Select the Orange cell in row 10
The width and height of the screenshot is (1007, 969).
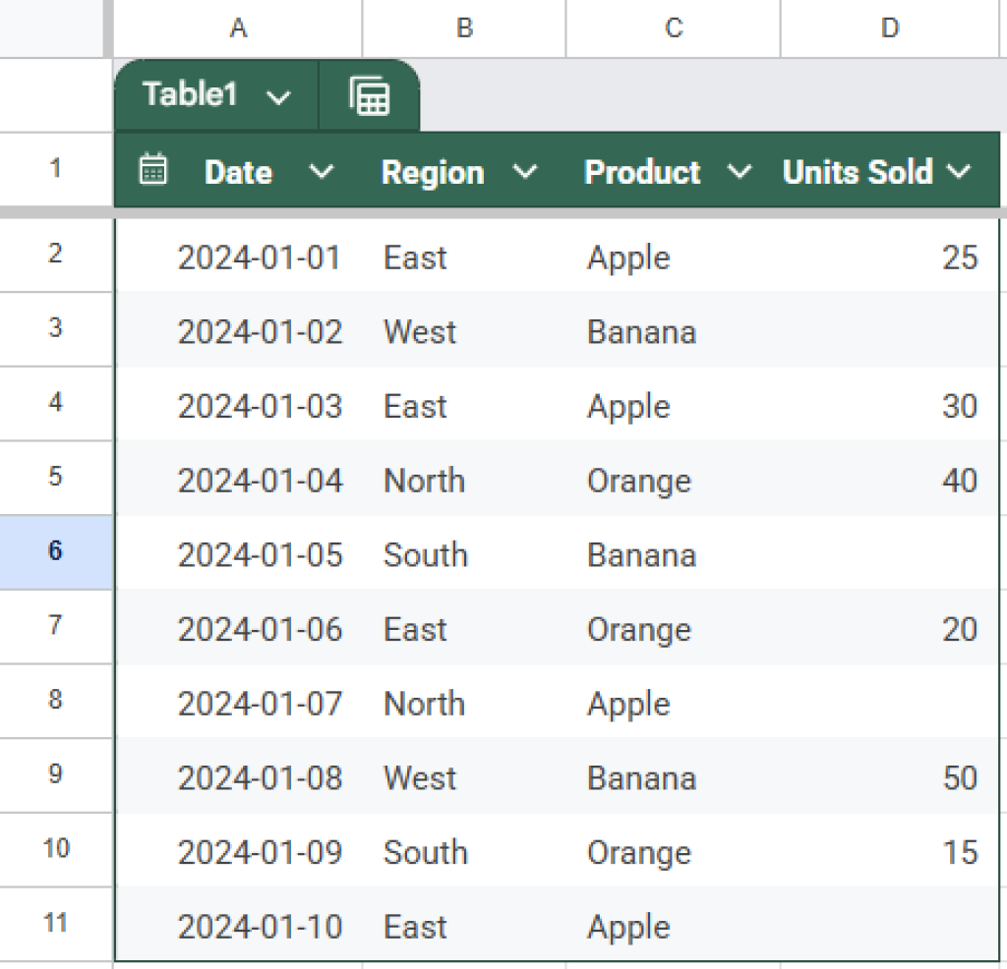coord(639,852)
